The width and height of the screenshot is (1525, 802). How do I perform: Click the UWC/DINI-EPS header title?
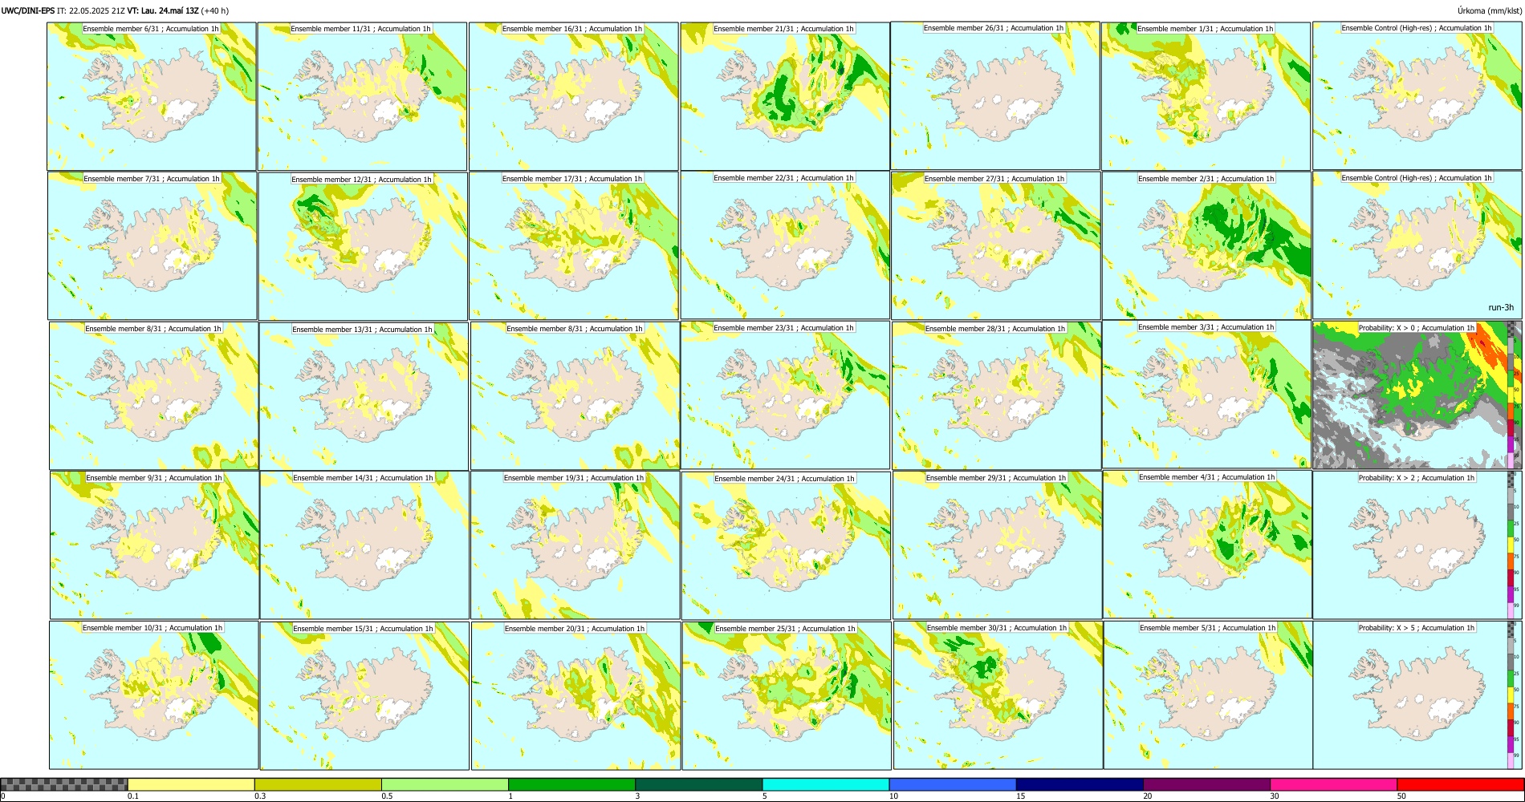click(x=28, y=10)
